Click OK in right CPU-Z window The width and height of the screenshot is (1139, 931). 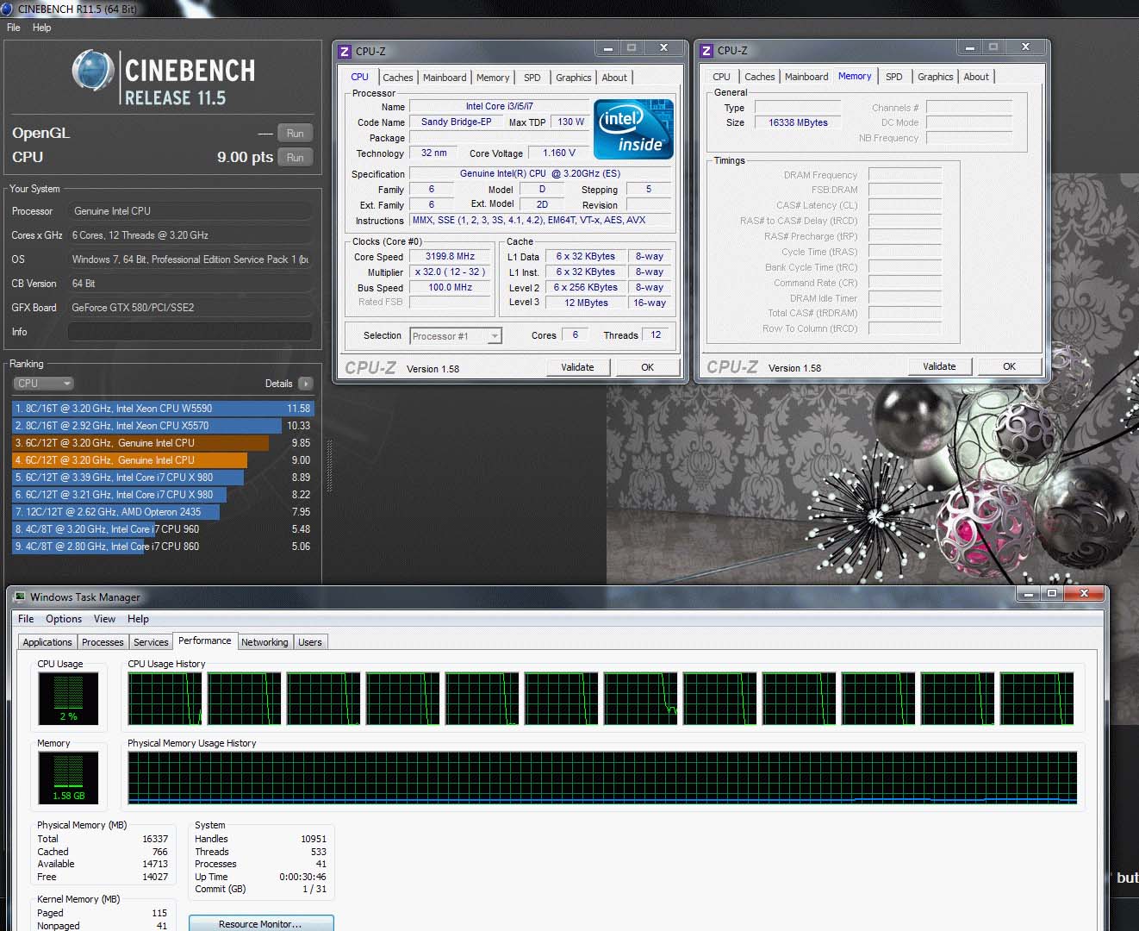[1009, 366]
